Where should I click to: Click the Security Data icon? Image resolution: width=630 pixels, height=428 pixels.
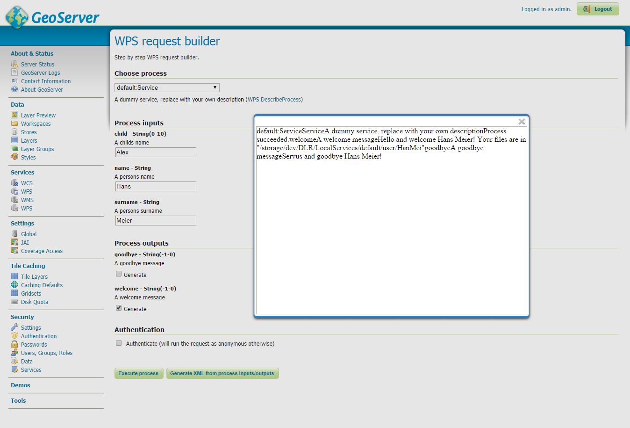(14, 361)
